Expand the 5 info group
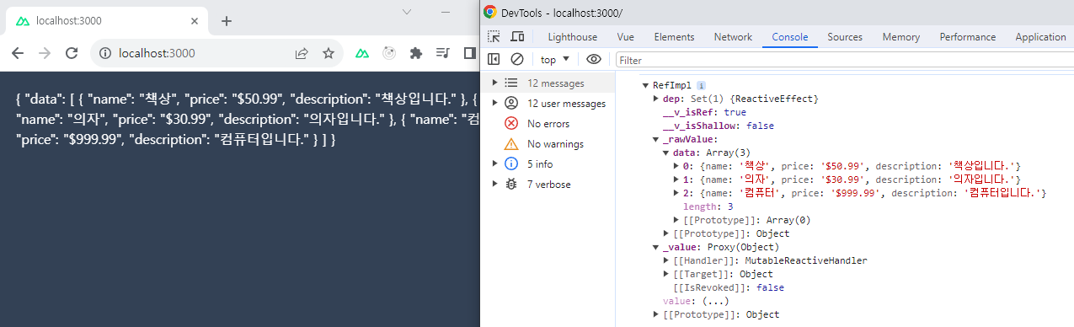Image resolution: width=1074 pixels, height=327 pixels. pos(494,163)
